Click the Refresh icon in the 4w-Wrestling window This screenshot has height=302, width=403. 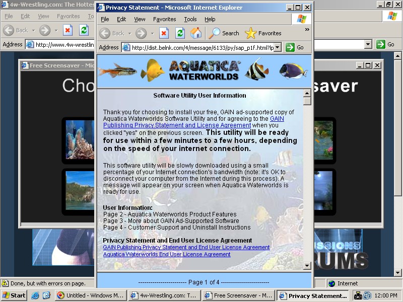point(84,30)
